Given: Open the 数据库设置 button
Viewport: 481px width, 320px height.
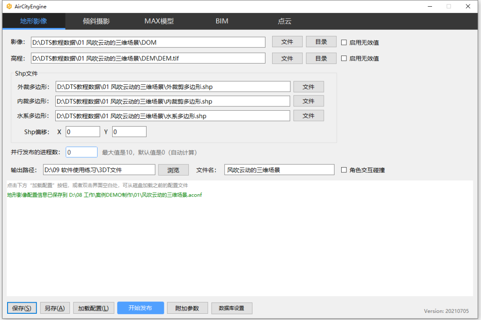Looking at the screenshot, I should pyautogui.click(x=232, y=308).
